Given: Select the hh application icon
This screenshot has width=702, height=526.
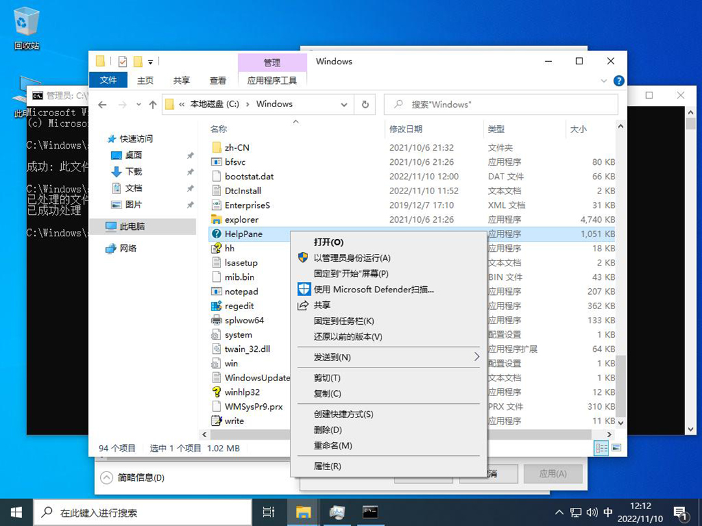Looking at the screenshot, I should pos(216,248).
